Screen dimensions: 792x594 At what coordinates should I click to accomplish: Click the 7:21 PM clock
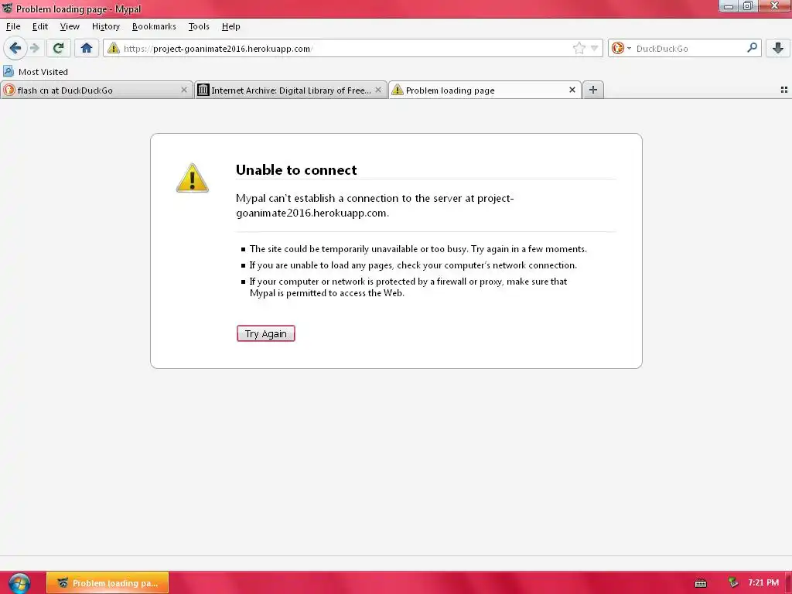tap(763, 582)
